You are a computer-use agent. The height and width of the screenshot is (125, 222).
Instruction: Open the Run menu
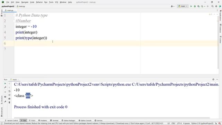46,2
